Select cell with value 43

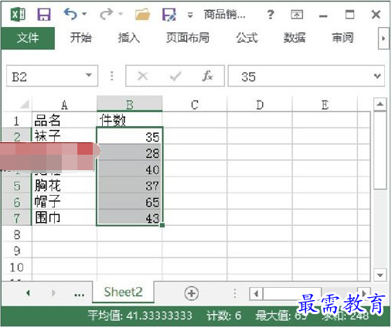[x=130, y=217]
